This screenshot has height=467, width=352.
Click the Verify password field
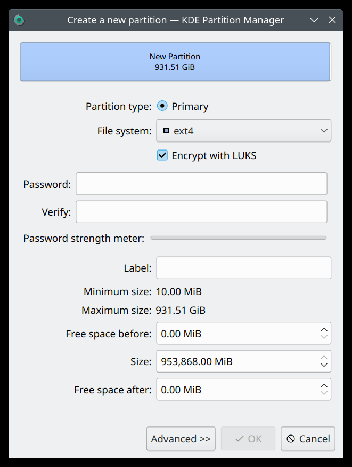point(201,211)
